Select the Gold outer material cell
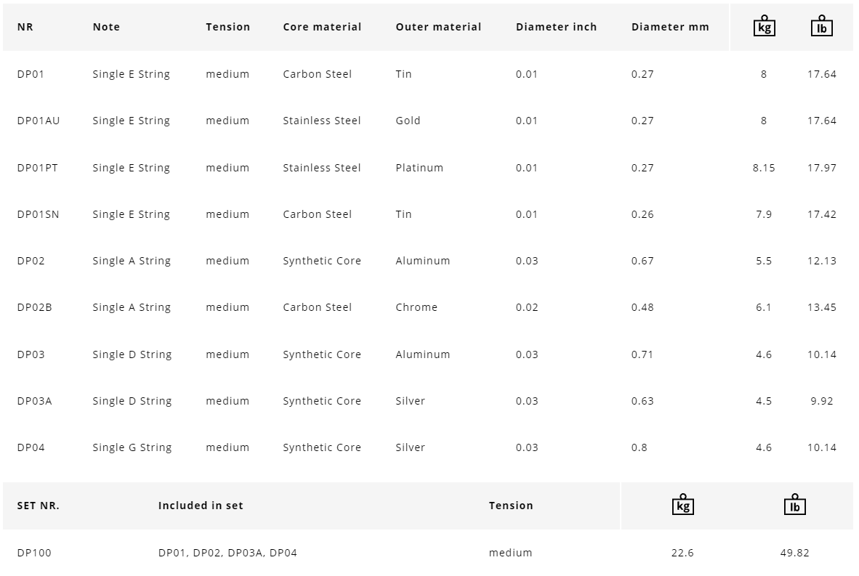 408,121
